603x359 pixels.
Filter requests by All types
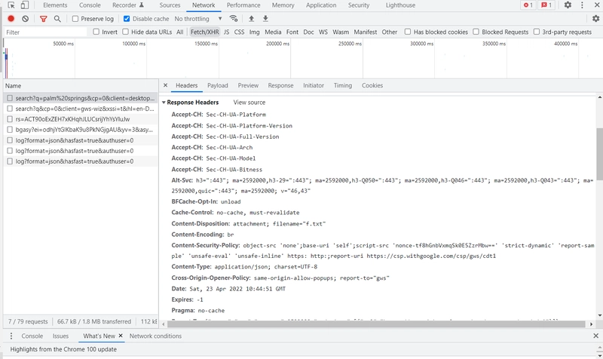point(180,32)
